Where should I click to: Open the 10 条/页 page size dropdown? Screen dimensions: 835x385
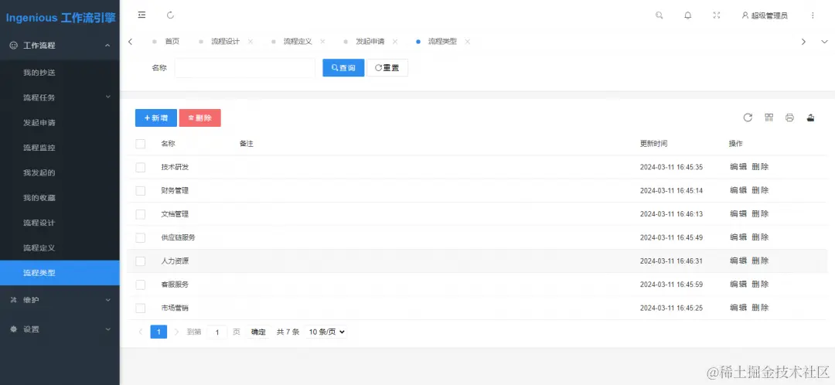click(326, 332)
